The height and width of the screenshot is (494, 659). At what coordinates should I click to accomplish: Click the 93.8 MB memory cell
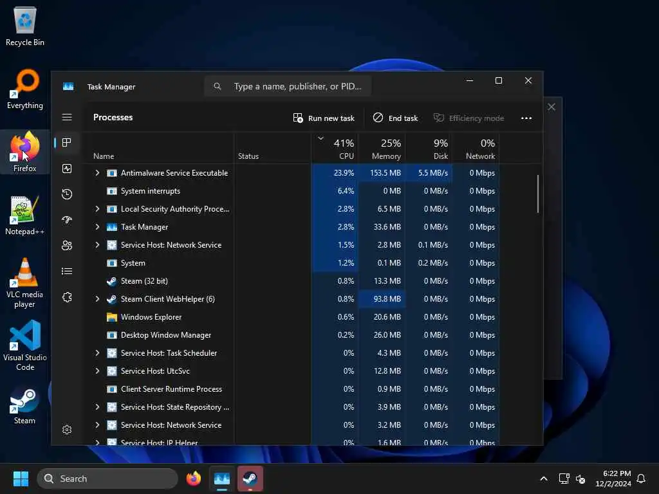pyautogui.click(x=382, y=299)
